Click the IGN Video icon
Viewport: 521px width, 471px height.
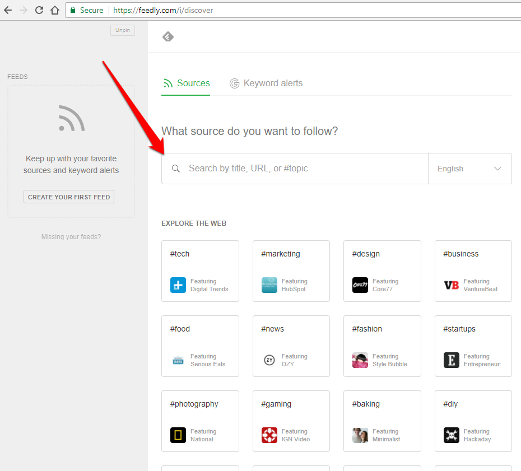coord(269,435)
